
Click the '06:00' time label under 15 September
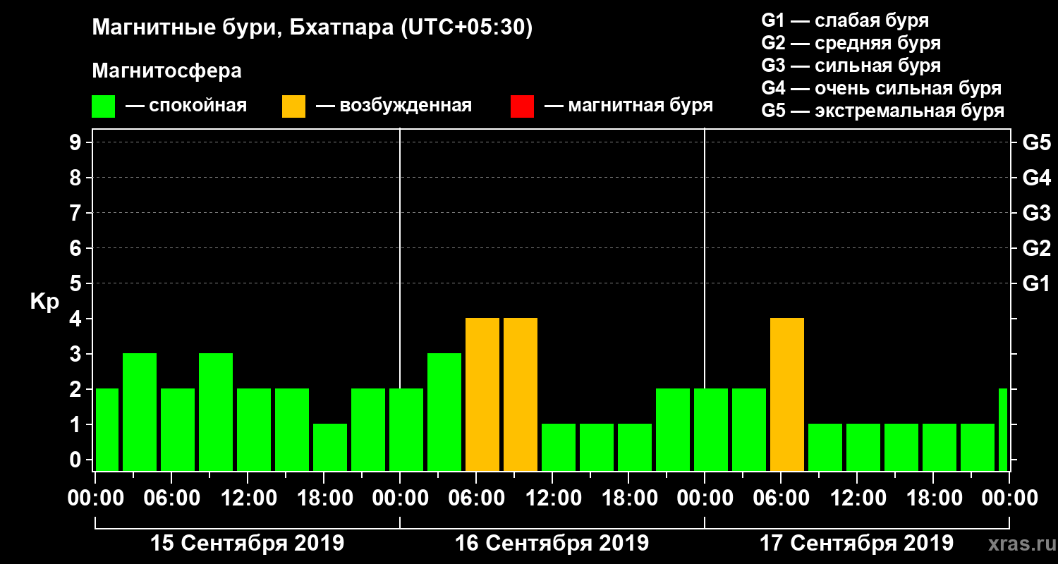point(171,498)
